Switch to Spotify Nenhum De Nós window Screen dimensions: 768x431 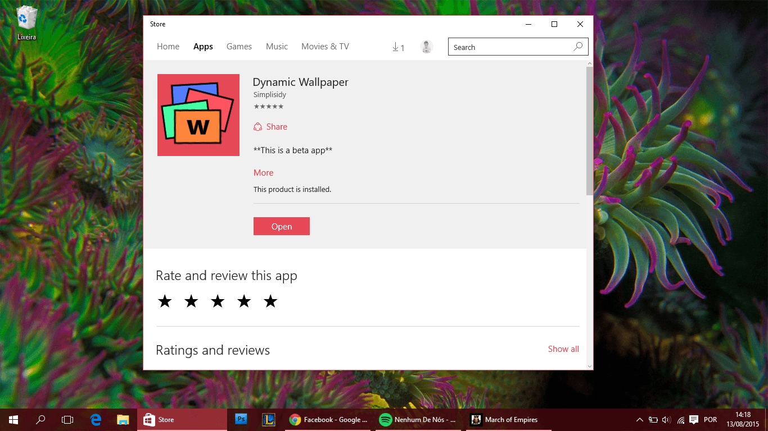tap(418, 420)
